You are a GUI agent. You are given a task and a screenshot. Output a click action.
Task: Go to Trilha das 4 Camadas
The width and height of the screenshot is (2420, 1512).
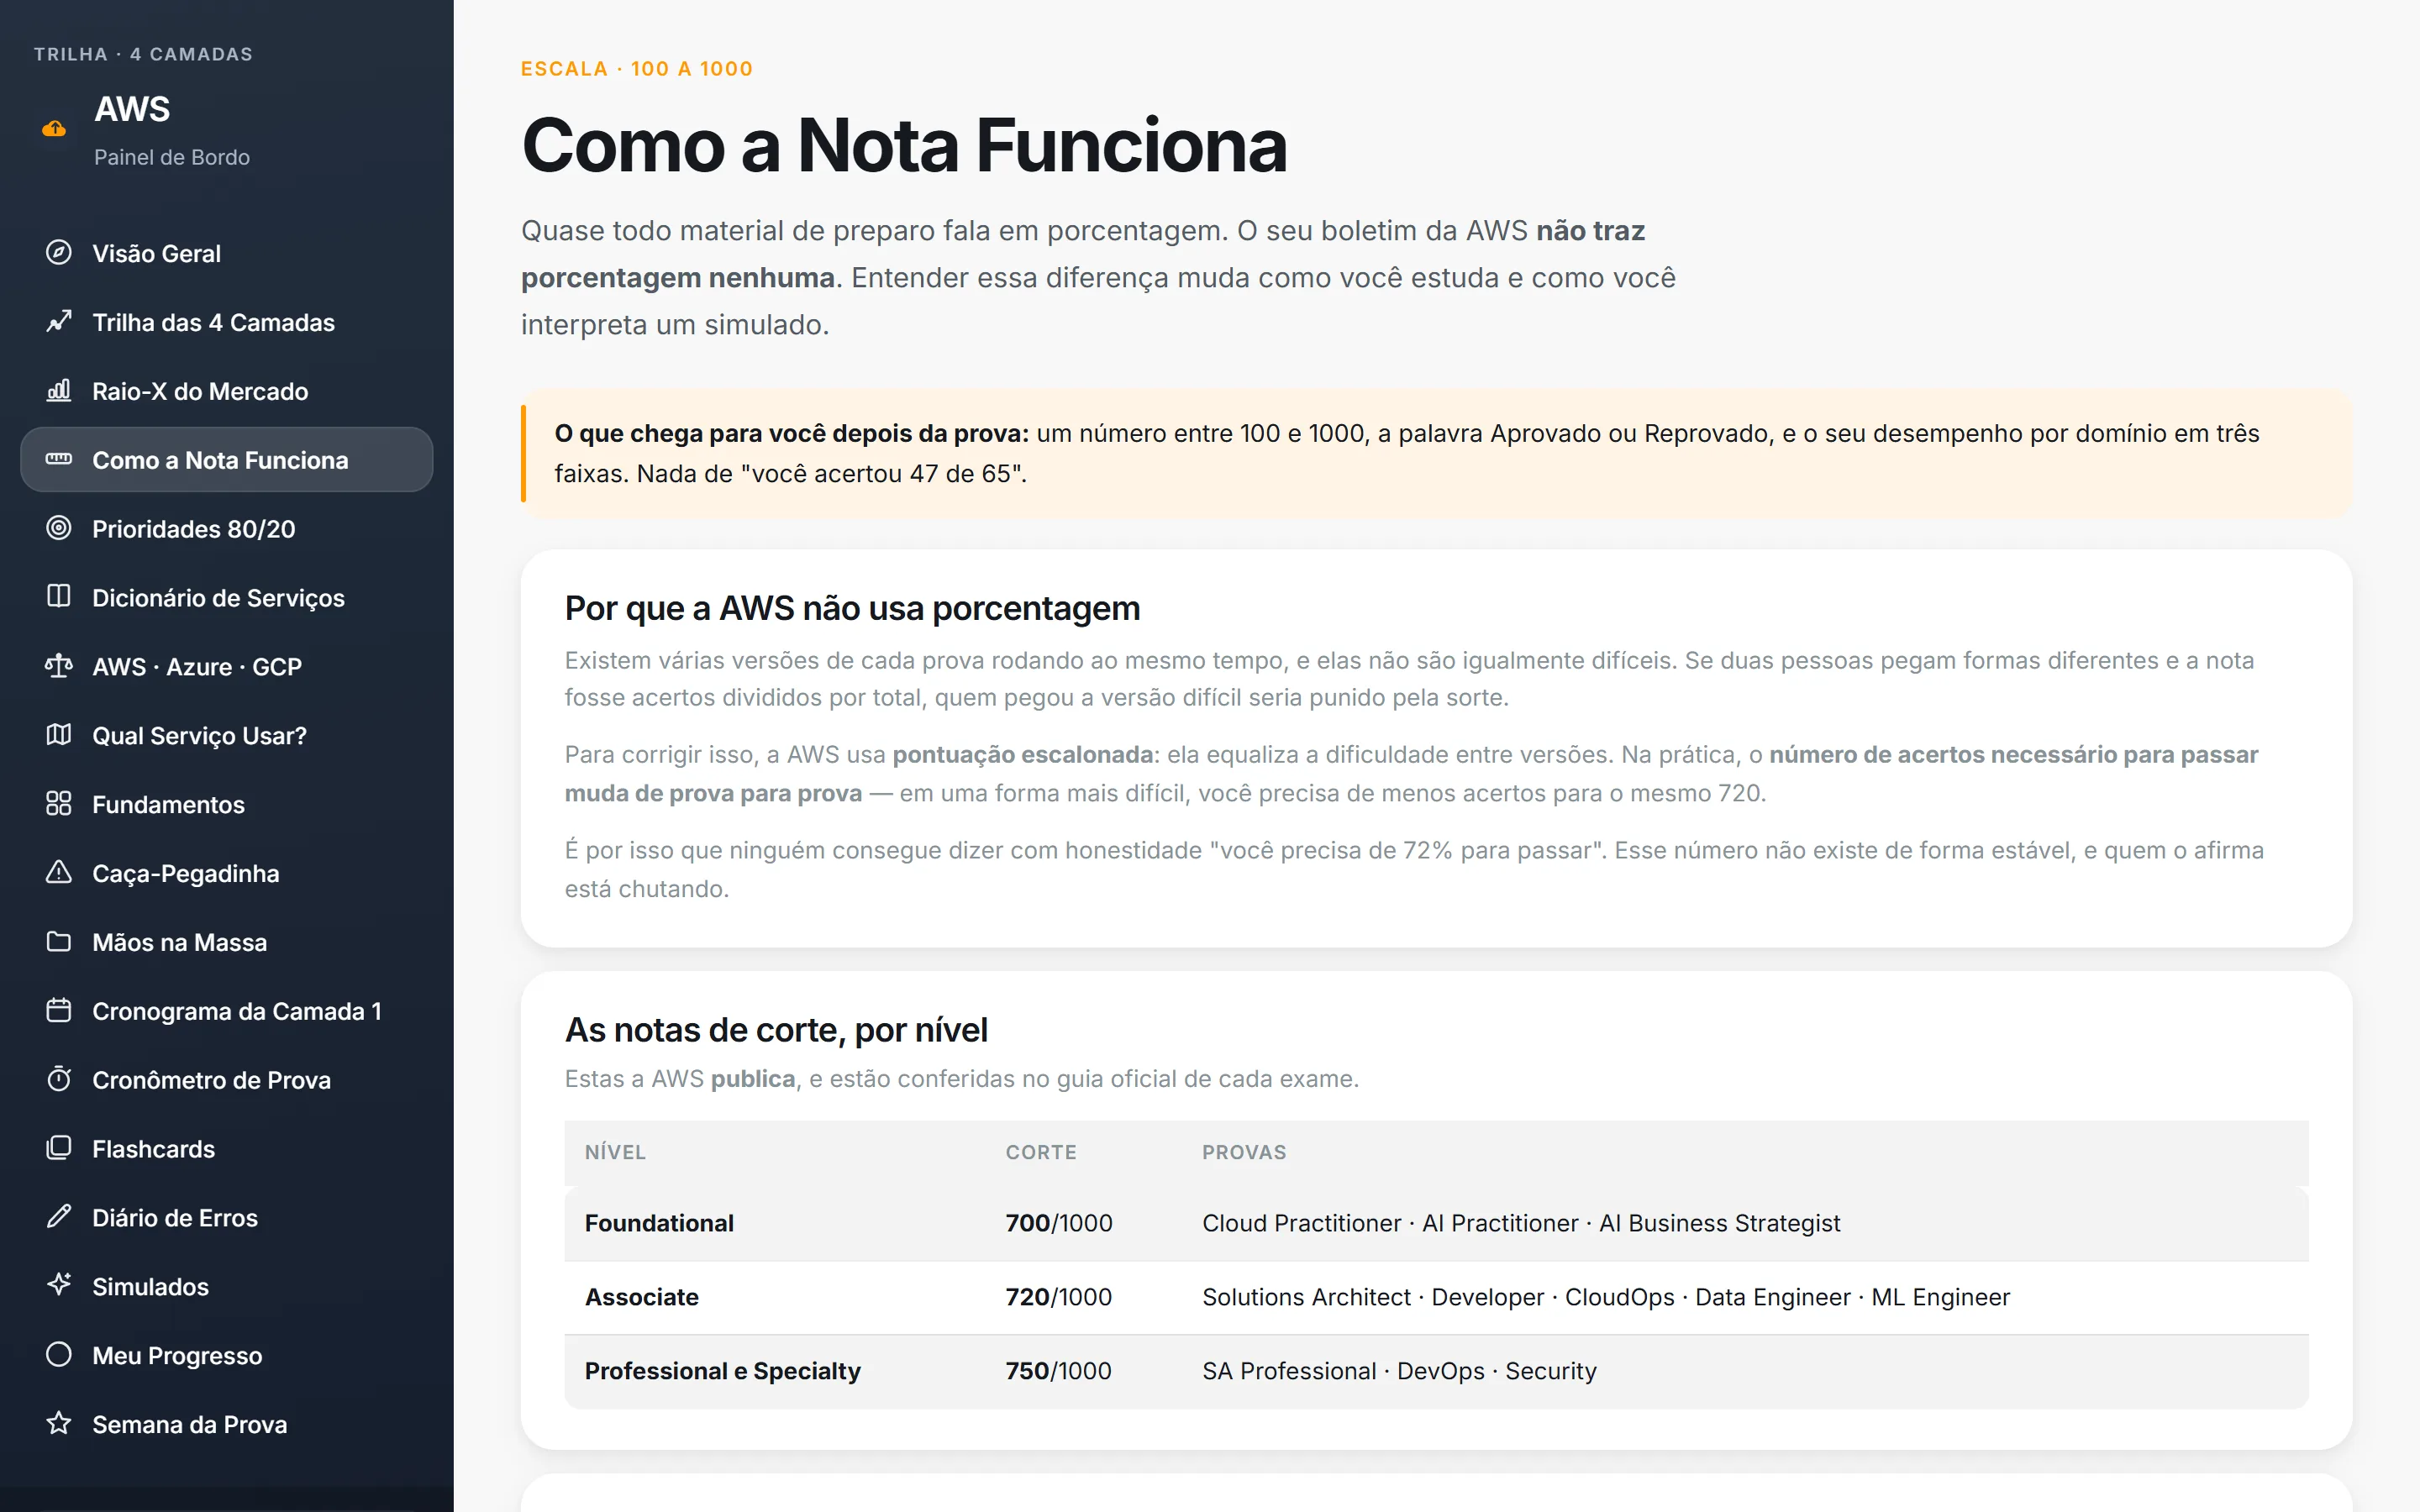[227, 322]
